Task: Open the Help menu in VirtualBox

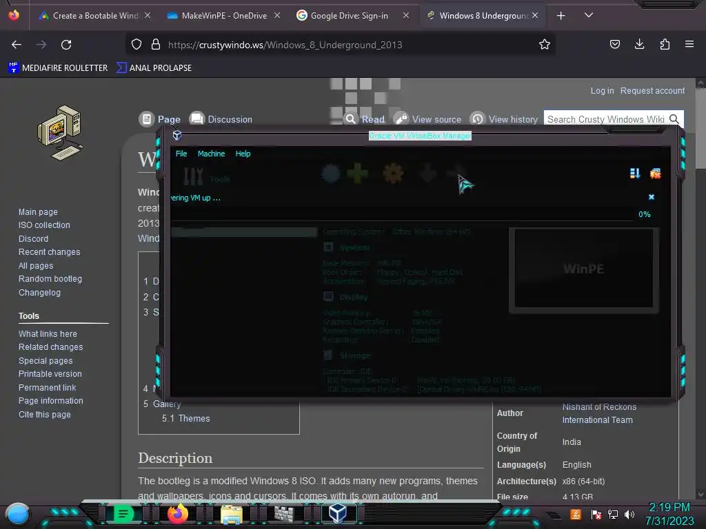Action: tap(243, 154)
